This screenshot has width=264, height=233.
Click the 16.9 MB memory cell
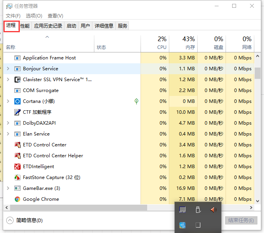tap(183, 188)
